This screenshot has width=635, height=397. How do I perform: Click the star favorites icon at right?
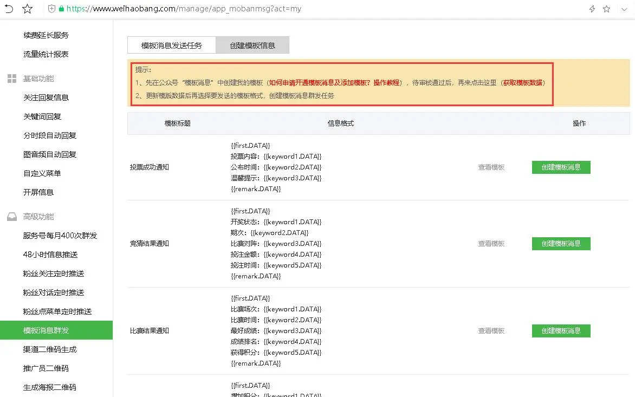(x=606, y=9)
